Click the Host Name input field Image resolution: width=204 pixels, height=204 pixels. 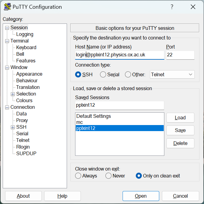(x=120, y=55)
